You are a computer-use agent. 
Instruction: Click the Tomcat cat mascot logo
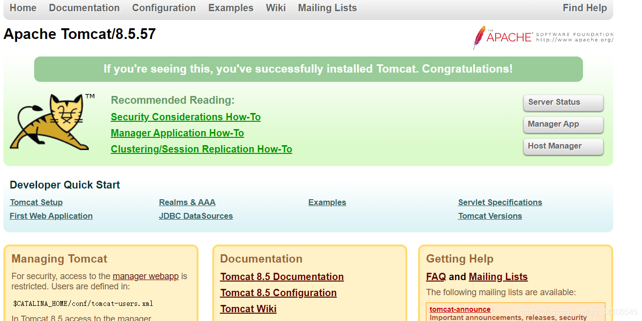pyautogui.click(x=51, y=122)
